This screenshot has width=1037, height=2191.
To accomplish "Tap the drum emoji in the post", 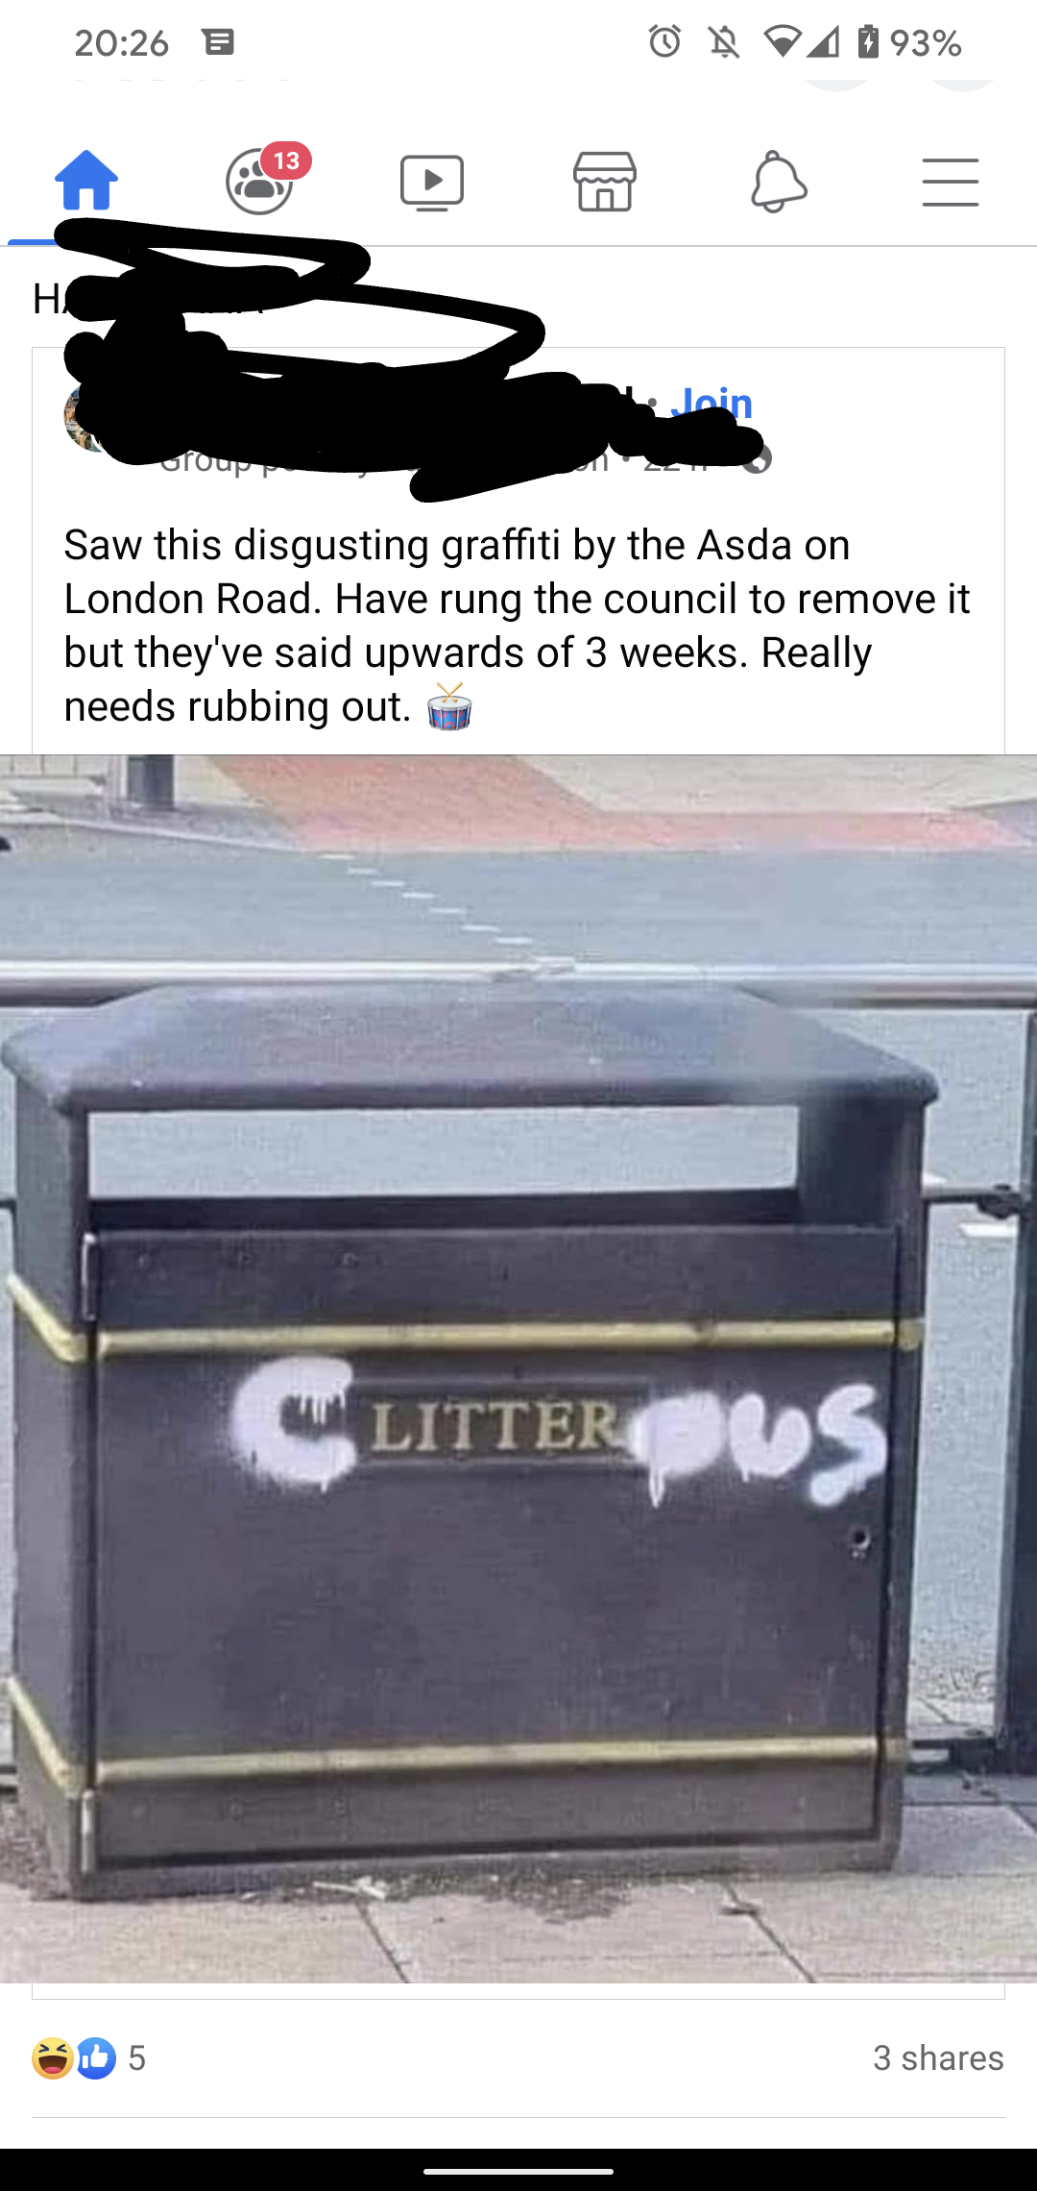I will pos(449,707).
